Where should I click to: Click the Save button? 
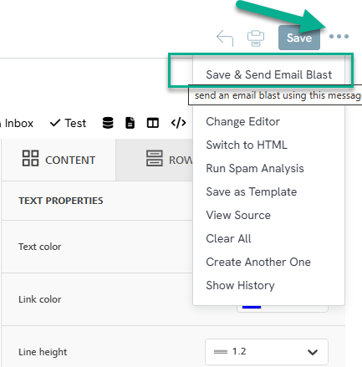[x=299, y=38]
